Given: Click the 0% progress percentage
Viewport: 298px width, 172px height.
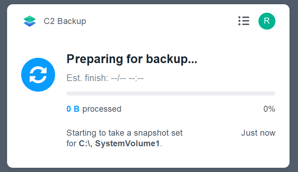Looking at the screenshot, I should tap(269, 109).
